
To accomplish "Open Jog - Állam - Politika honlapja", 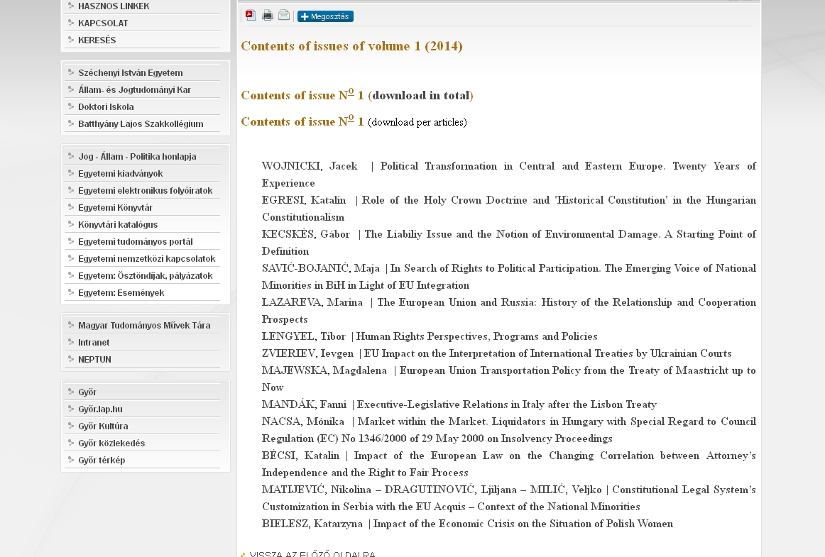I will pyautogui.click(x=137, y=156).
